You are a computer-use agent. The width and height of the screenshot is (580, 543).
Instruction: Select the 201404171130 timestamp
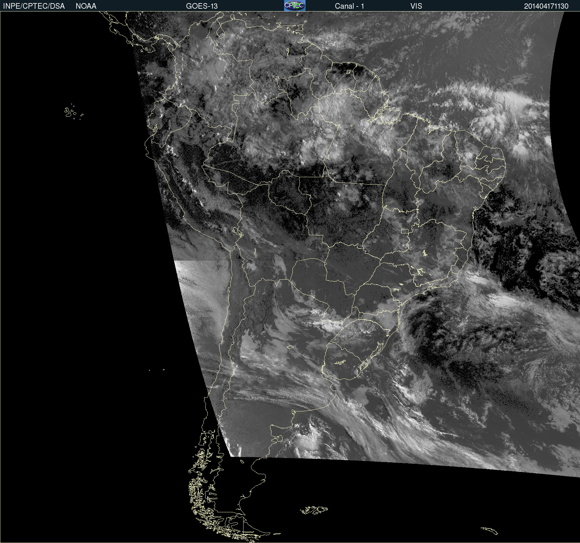(546, 6)
